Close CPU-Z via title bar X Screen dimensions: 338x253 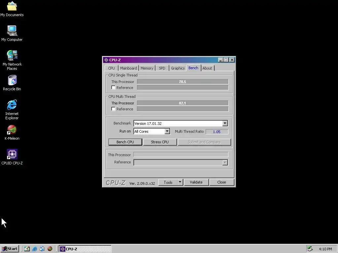[232, 60]
